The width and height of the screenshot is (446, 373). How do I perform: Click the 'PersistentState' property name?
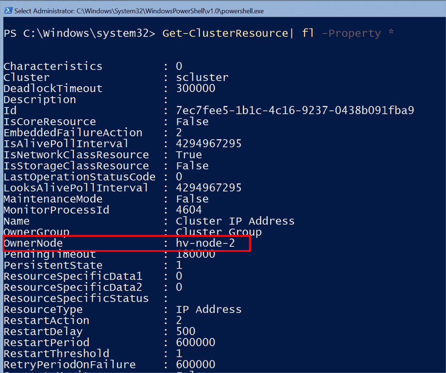[x=53, y=265]
